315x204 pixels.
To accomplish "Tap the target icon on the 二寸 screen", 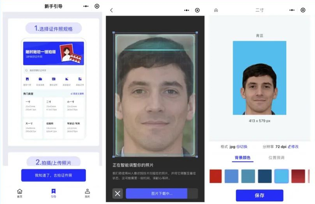I will [303, 10].
